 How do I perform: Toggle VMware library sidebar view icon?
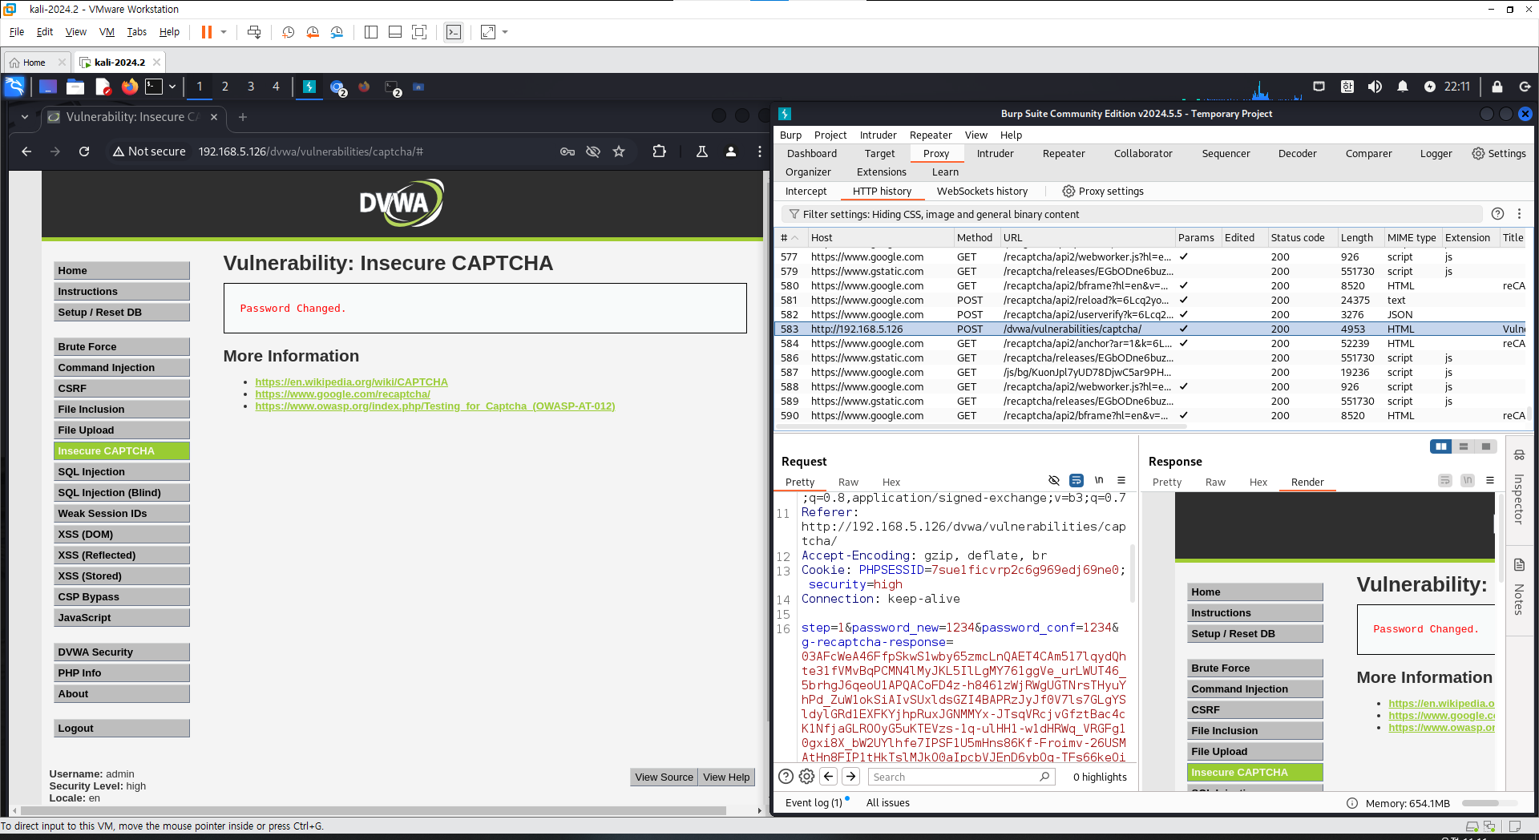pos(370,32)
